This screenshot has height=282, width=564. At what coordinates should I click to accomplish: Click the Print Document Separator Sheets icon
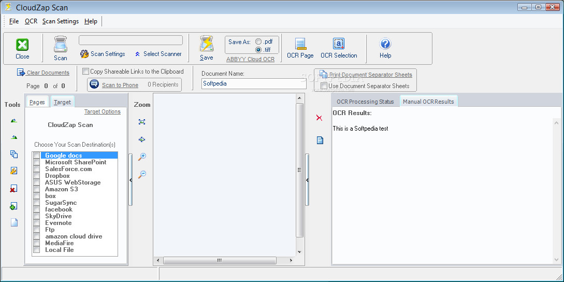point(323,74)
